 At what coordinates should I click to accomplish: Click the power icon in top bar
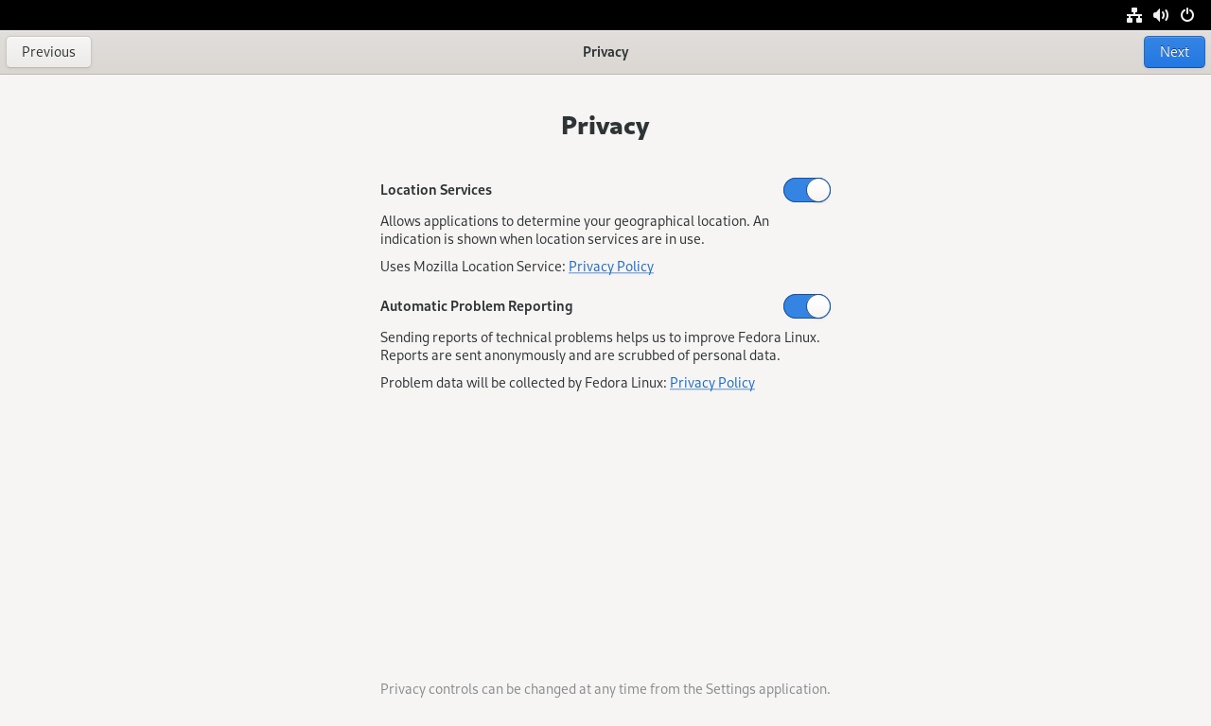[1187, 15]
